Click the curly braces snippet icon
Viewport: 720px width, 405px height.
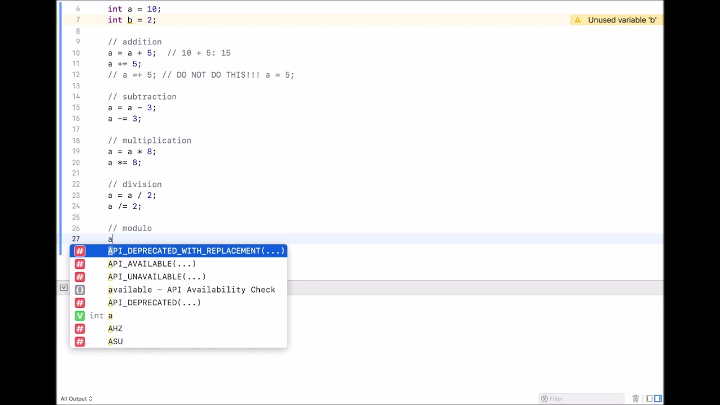pyautogui.click(x=80, y=290)
